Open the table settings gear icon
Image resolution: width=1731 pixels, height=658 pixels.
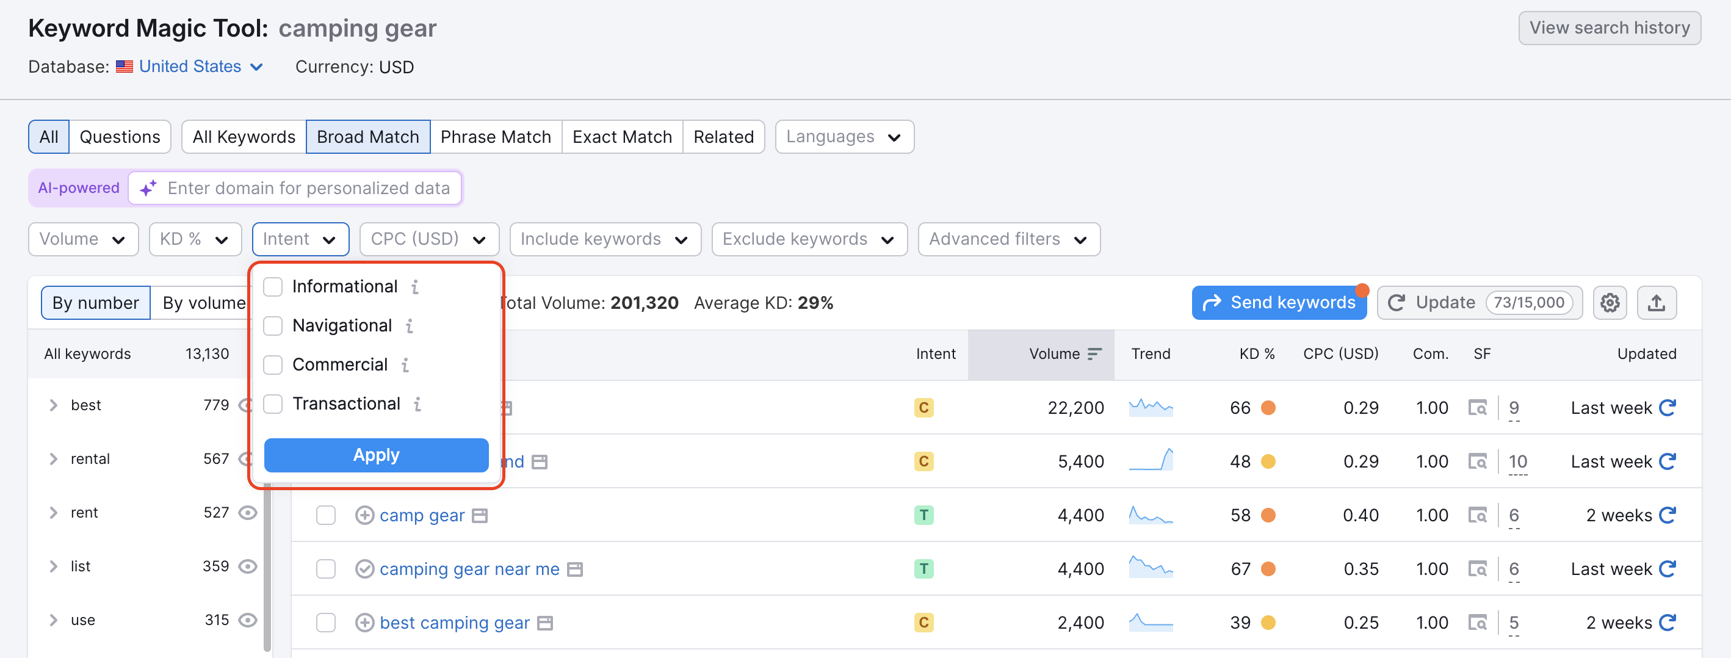pyautogui.click(x=1610, y=303)
